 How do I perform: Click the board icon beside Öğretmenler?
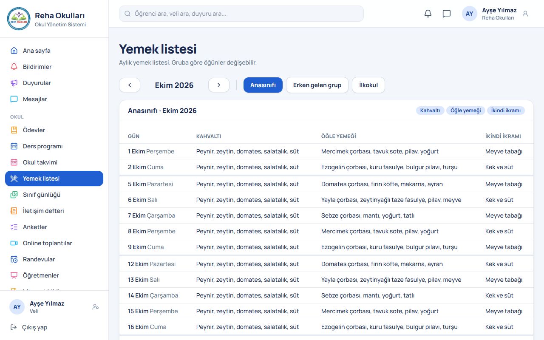[14, 275]
